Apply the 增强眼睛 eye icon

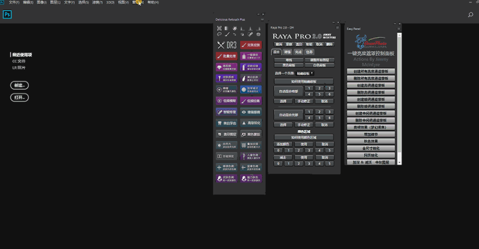[251, 112]
